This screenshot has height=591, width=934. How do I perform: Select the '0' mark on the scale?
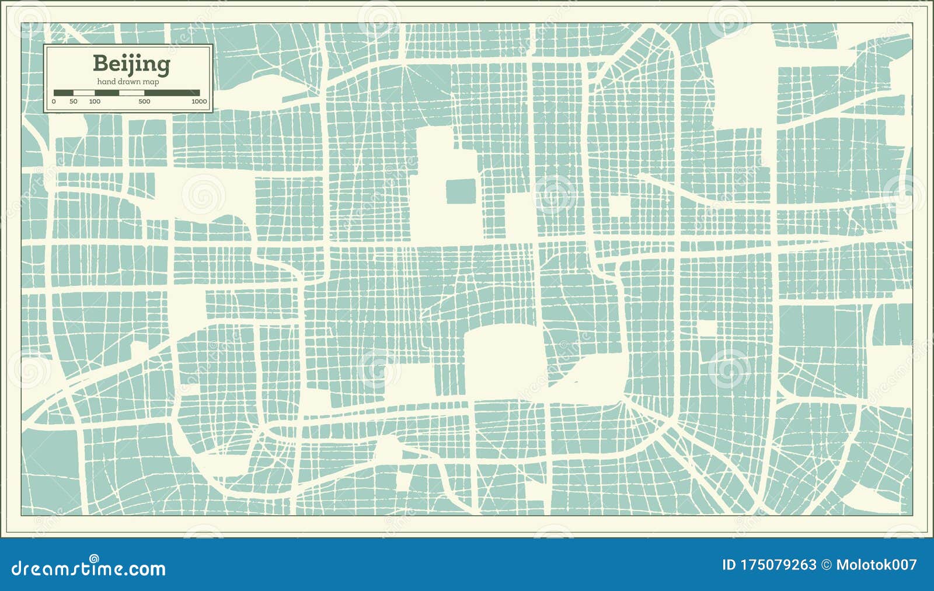(x=54, y=102)
